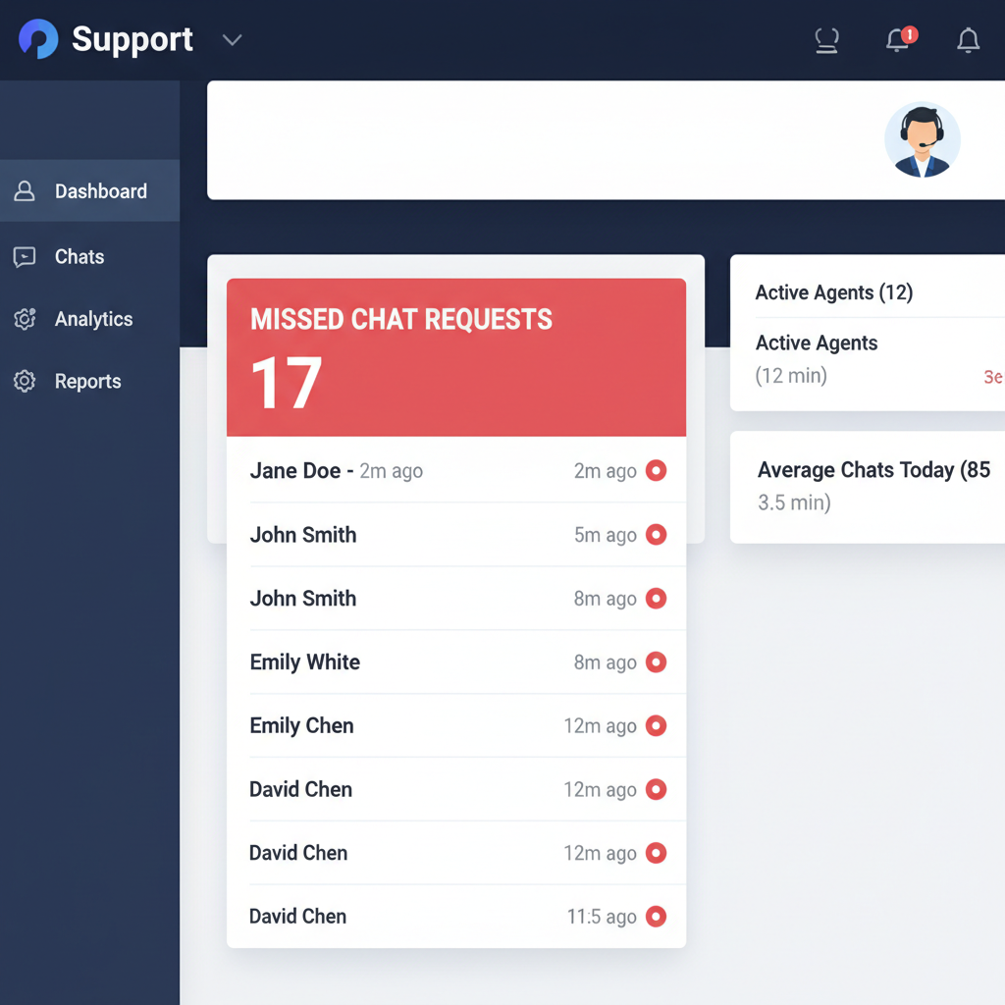Toggle the red dot beside Emily Chen
The height and width of the screenshot is (1005, 1005).
pyautogui.click(x=656, y=726)
